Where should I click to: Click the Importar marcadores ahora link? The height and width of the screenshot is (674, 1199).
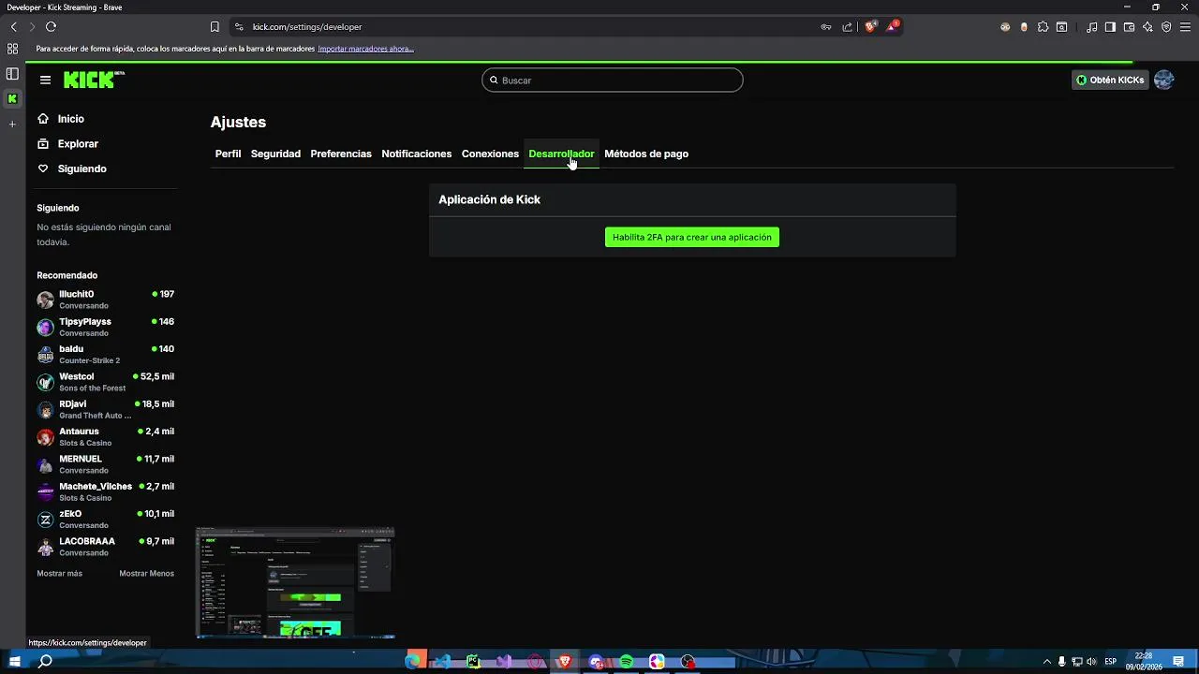[x=365, y=49]
